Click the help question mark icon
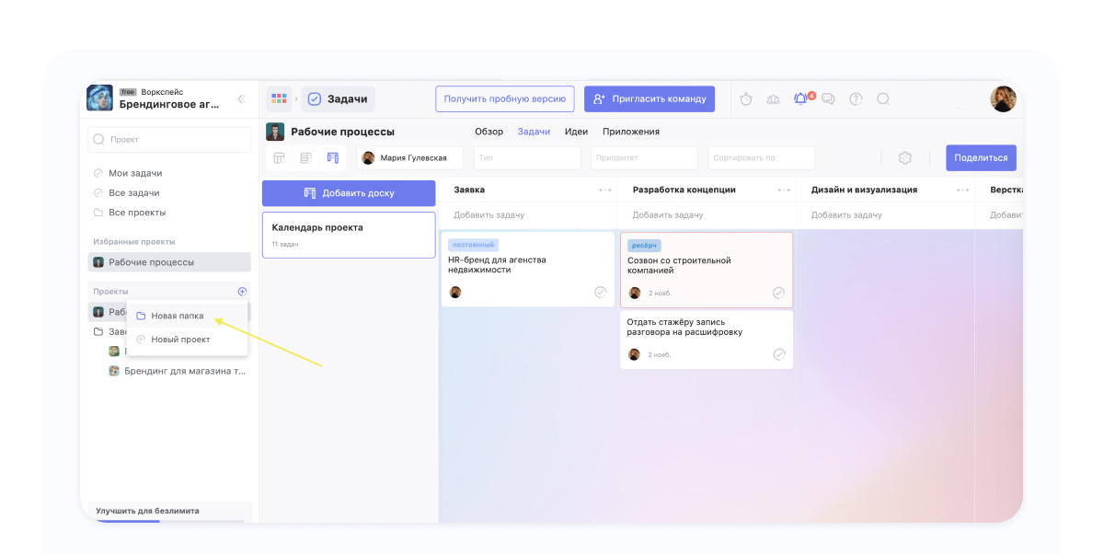 [856, 99]
